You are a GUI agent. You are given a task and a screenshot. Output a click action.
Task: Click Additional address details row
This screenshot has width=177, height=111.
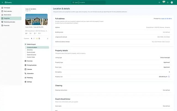tap(113, 42)
